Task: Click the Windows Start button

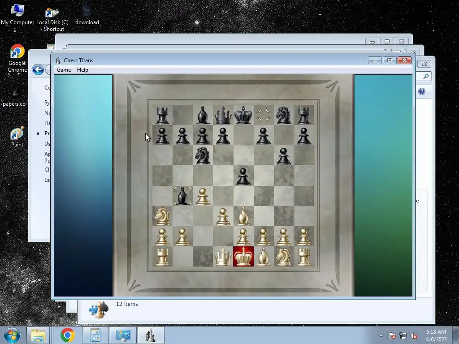Action: pos(12,335)
